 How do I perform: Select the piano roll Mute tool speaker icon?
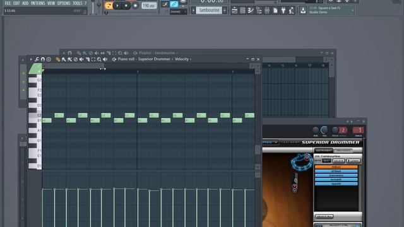tap(81, 59)
